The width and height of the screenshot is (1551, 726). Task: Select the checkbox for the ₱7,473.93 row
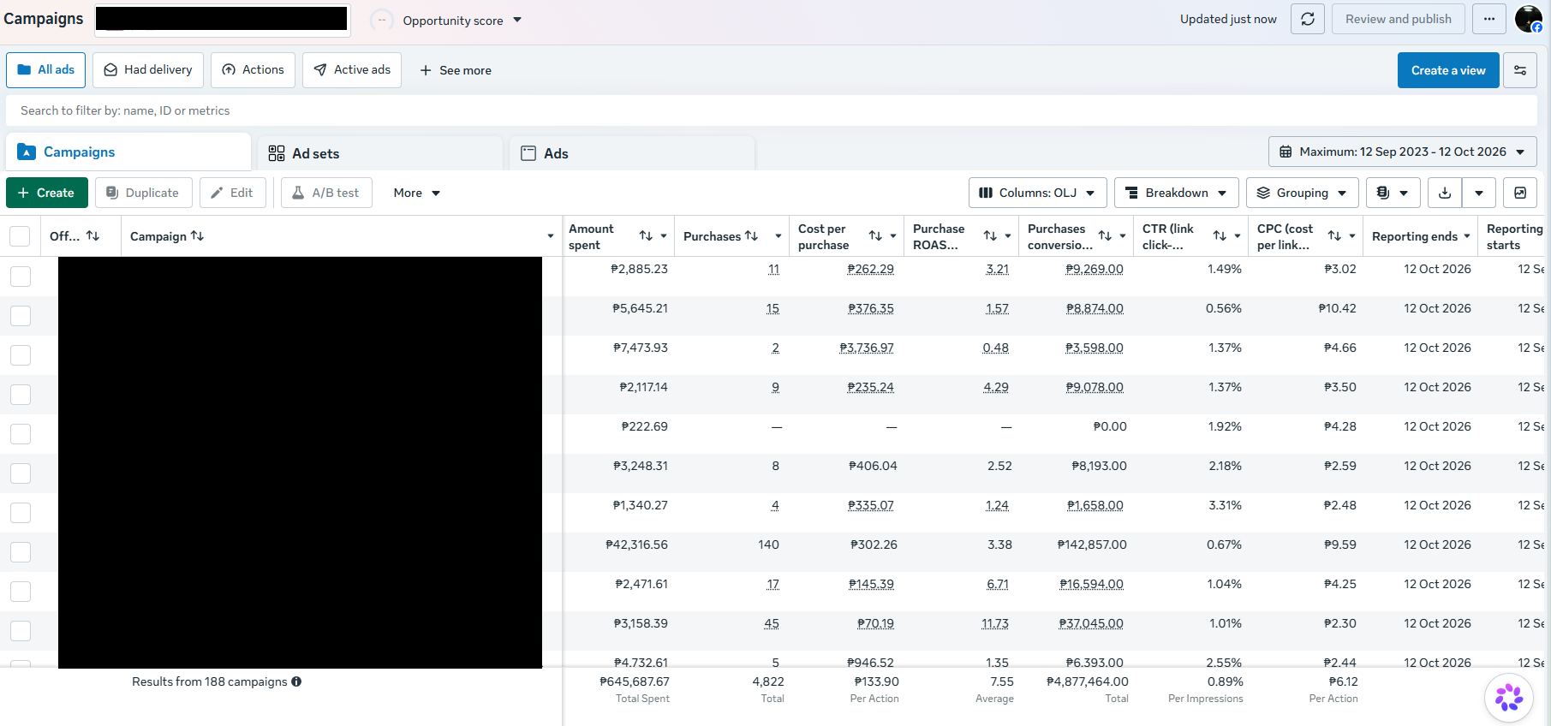(21, 355)
